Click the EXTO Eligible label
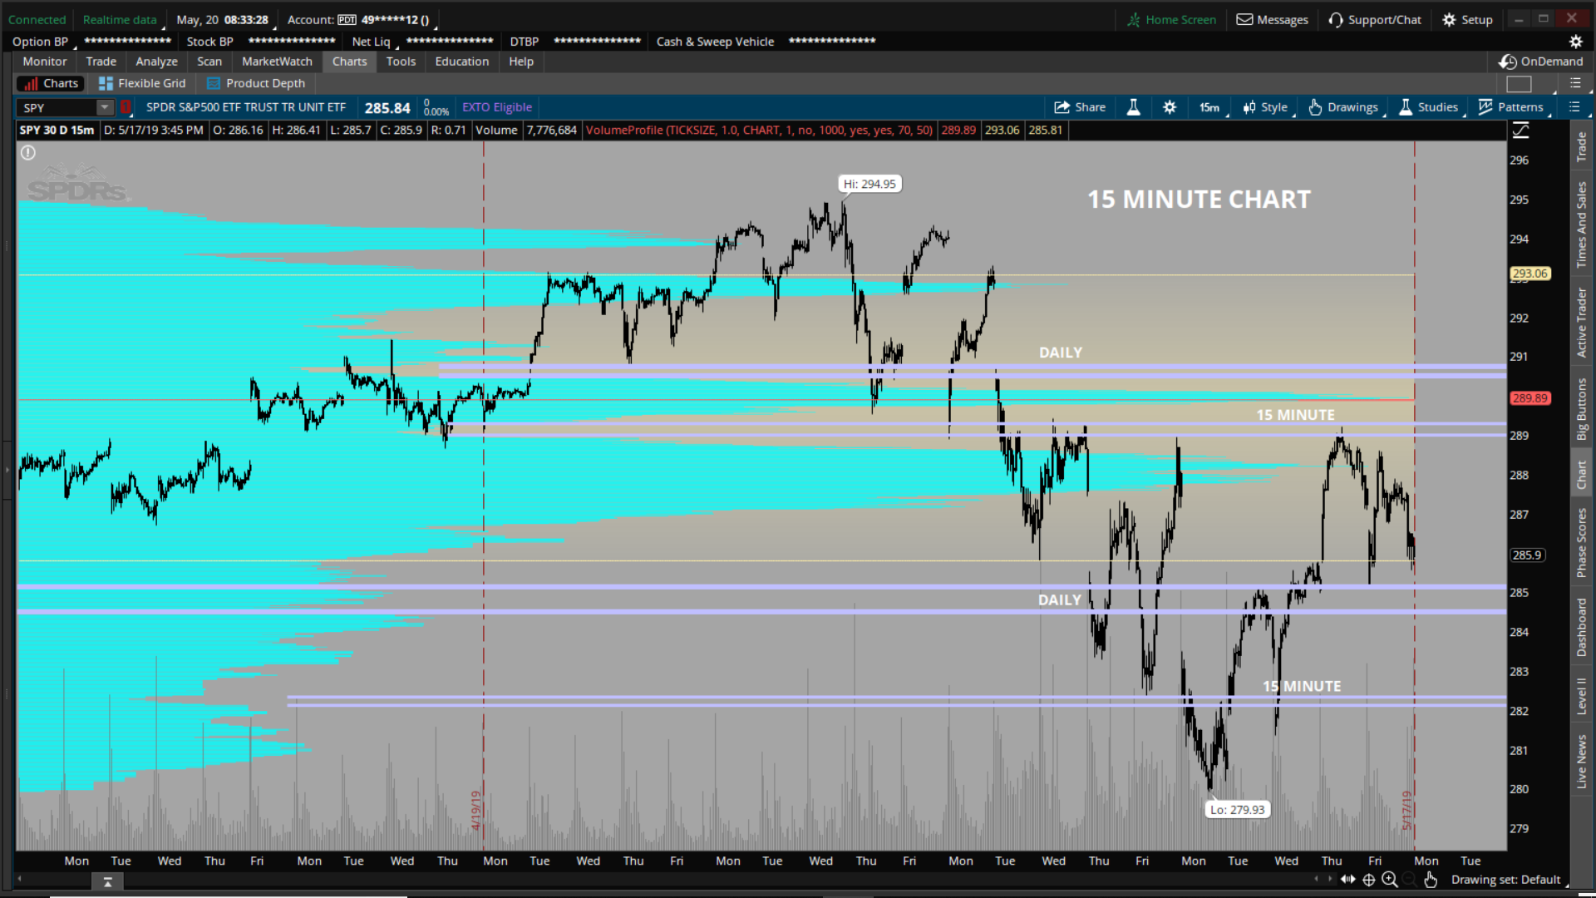1596x898 pixels. [x=497, y=107]
